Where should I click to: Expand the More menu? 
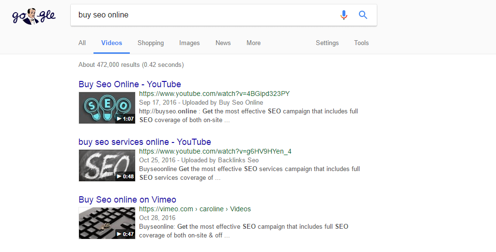click(254, 43)
